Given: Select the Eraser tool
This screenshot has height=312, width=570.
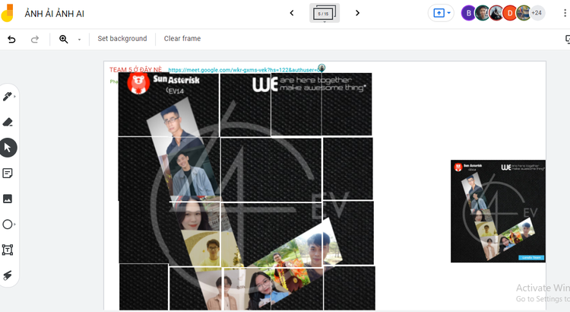Looking at the screenshot, I should point(8,122).
